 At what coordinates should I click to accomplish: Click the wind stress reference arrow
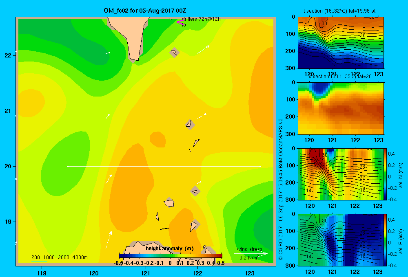(251, 253)
